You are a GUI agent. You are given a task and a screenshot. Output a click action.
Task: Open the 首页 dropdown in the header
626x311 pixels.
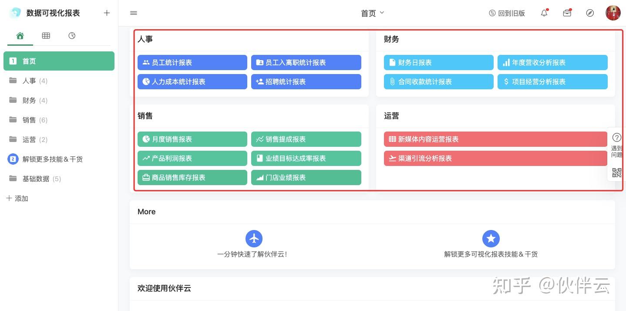click(373, 13)
